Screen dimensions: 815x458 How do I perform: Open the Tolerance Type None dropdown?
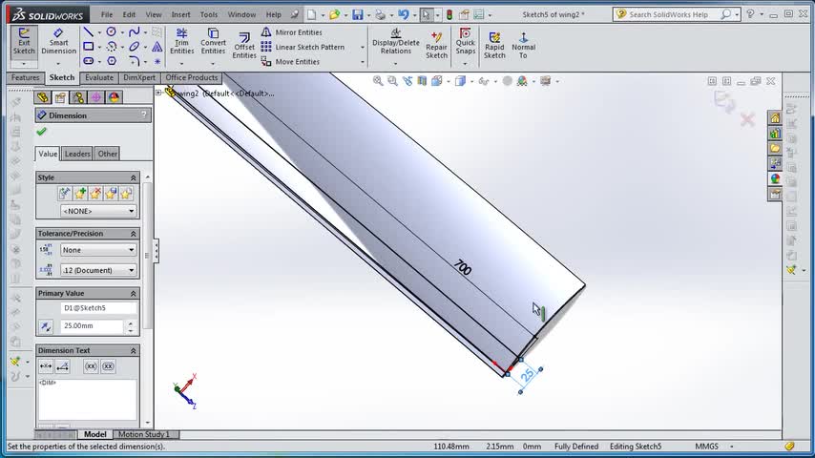tap(98, 250)
